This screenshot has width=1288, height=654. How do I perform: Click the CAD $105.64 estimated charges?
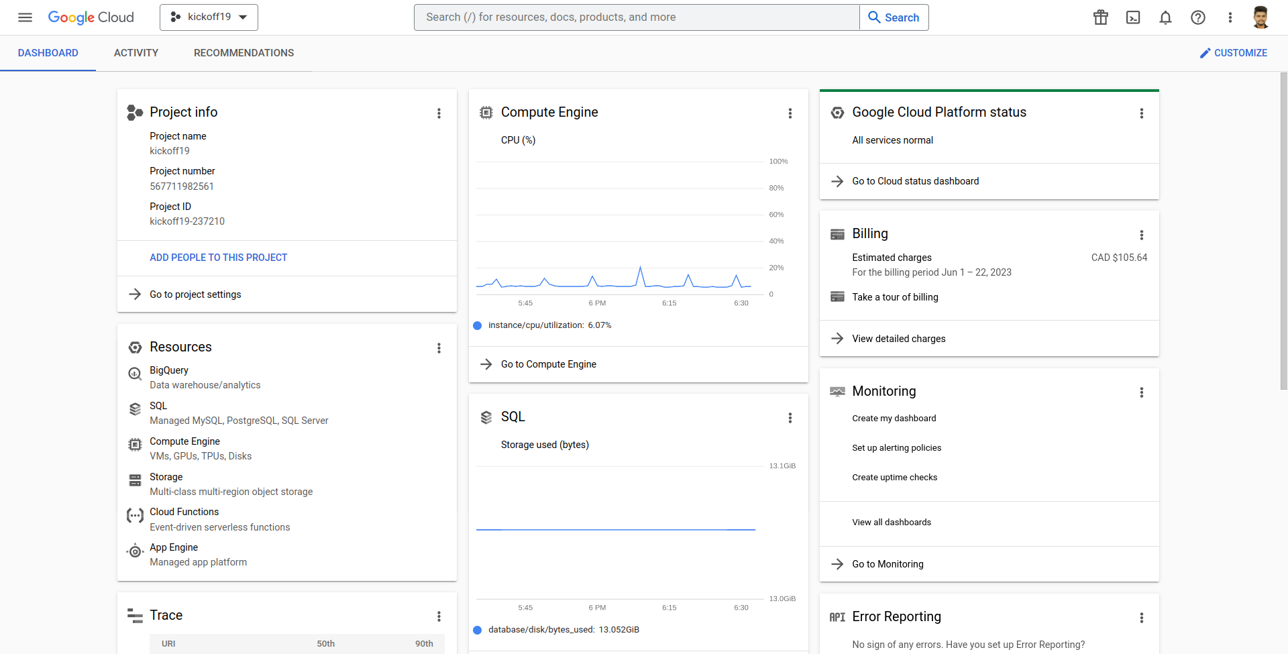pos(1119,258)
